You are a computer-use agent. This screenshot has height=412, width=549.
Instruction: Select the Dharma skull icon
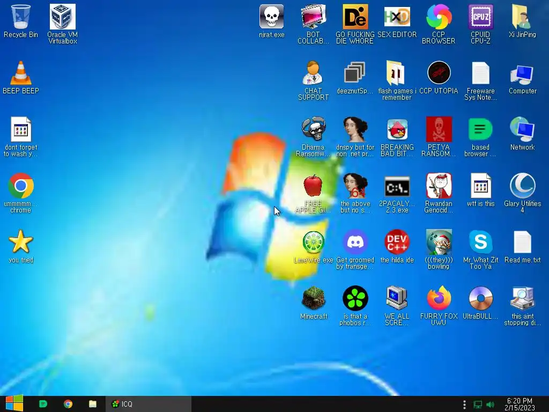click(x=313, y=129)
